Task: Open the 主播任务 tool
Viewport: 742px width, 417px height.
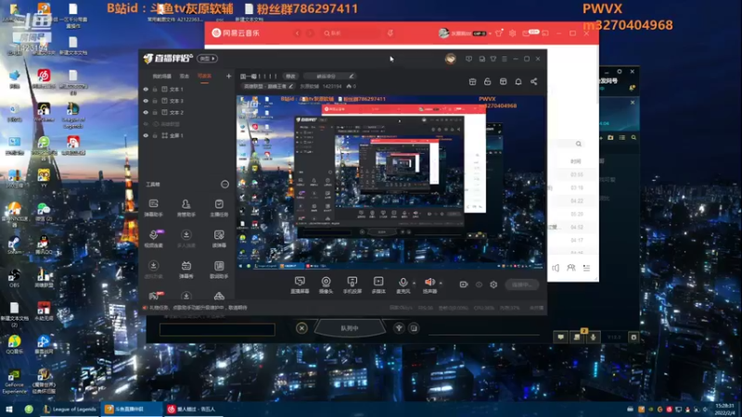Action: [219, 208]
